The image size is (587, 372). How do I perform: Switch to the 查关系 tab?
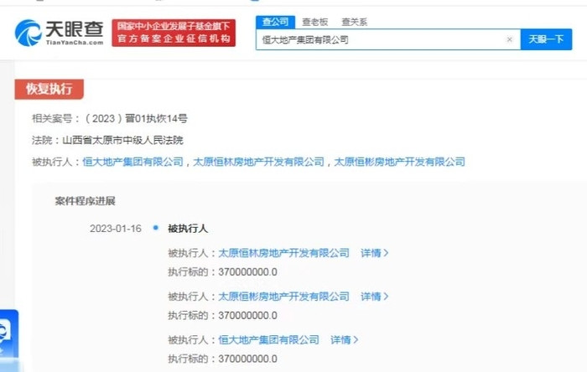pos(354,22)
